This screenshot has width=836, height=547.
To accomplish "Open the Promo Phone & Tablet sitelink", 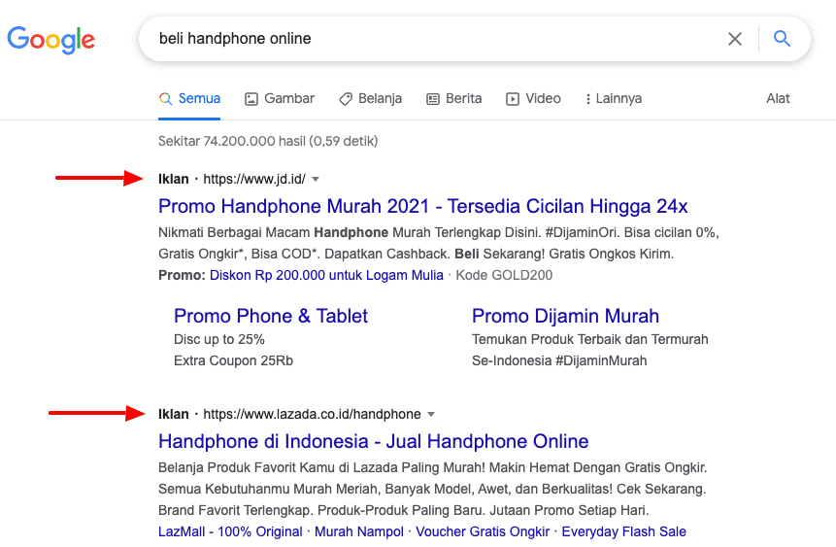I will point(271,316).
